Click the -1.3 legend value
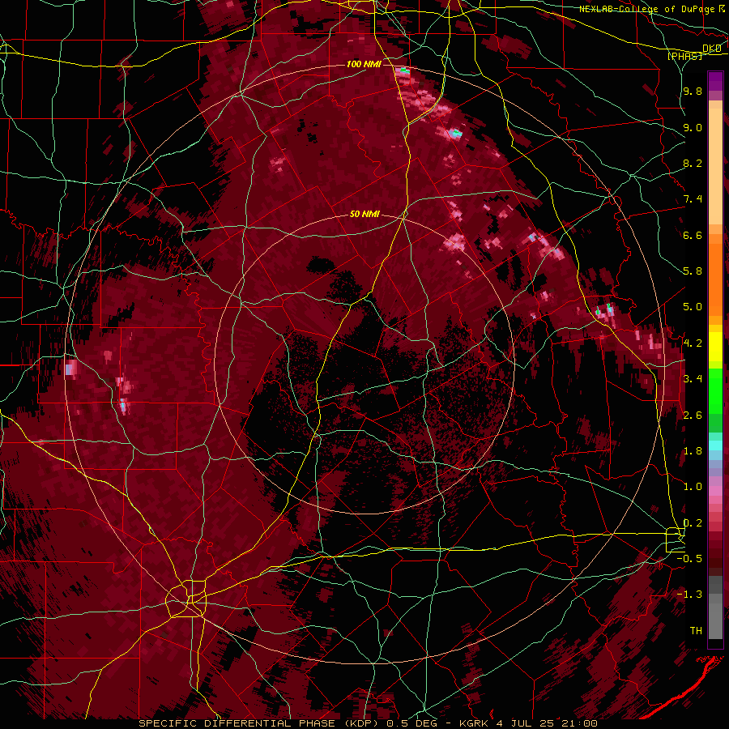This screenshot has height=729, width=729. pos(689,595)
